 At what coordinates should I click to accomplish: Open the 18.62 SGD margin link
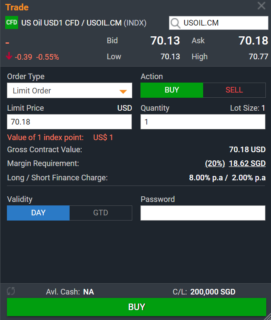[247, 163]
